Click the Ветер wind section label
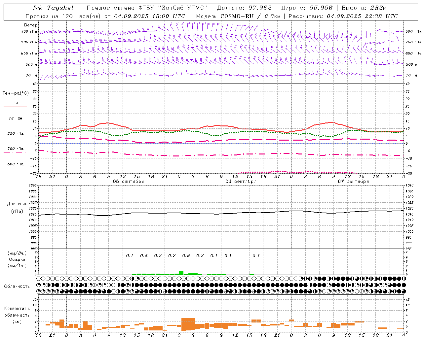 pos(31,25)
